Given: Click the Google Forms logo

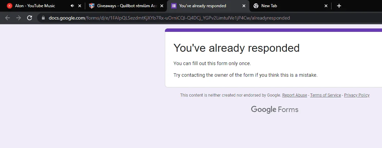Looking at the screenshot, I should [274, 110].
